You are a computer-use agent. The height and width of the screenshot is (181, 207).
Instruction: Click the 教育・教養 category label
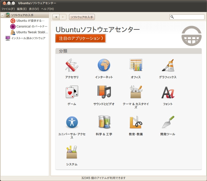tap(136, 134)
